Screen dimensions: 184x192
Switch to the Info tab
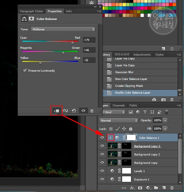[x=69, y=11]
